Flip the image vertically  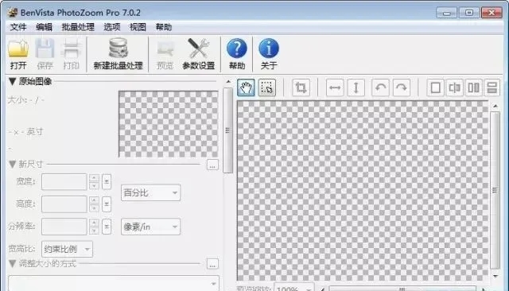tap(356, 87)
